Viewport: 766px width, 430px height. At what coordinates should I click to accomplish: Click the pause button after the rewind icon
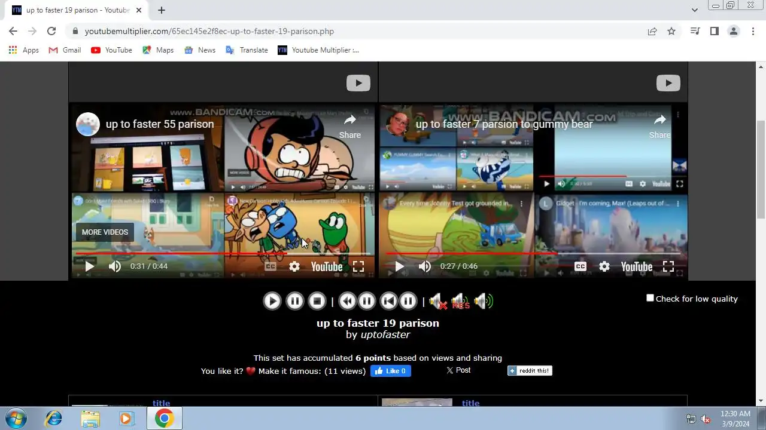click(x=367, y=301)
